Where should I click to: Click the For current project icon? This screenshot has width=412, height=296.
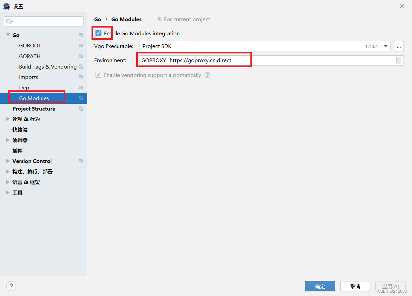pyautogui.click(x=160, y=19)
